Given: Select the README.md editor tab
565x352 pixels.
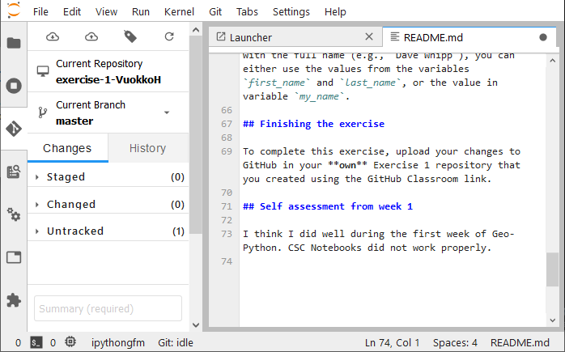Looking at the screenshot, I should [469, 37].
